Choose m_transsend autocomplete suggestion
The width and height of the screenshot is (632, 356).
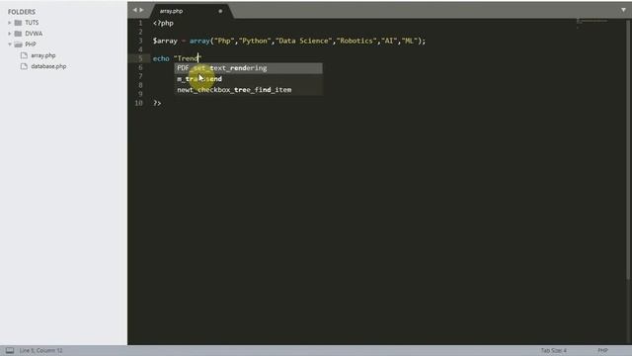tap(248, 79)
